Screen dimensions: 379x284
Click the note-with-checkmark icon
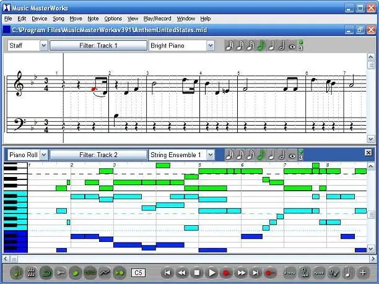pos(334,273)
